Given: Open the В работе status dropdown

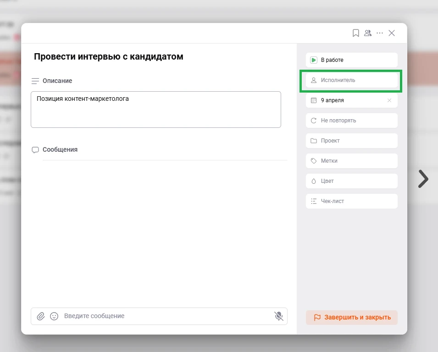Looking at the screenshot, I should point(351,60).
